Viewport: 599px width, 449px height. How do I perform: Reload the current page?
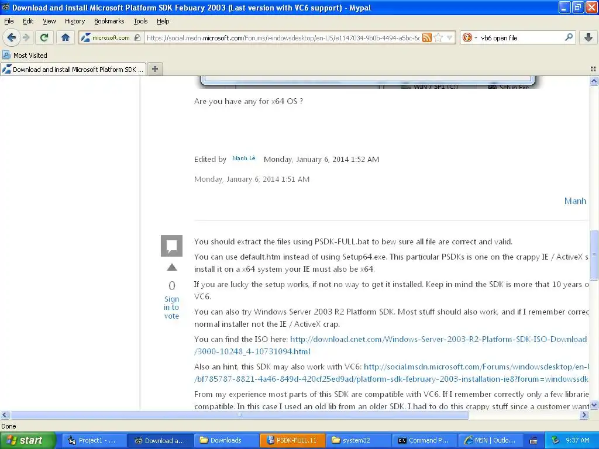click(44, 37)
